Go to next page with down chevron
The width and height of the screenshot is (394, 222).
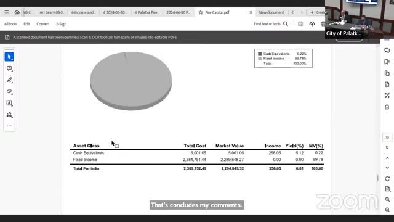[x=387, y=168]
